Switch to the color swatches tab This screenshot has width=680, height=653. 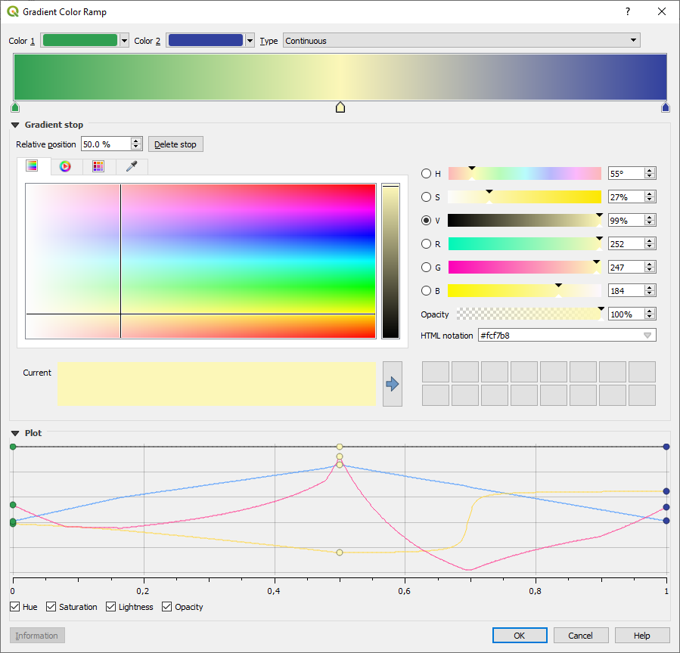coord(98,166)
